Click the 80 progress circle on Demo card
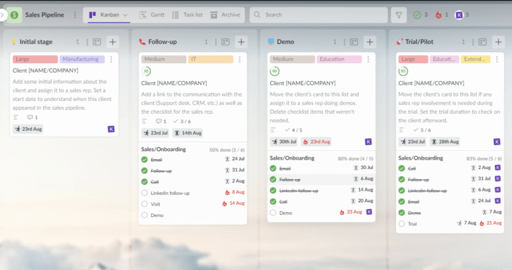 275,71
